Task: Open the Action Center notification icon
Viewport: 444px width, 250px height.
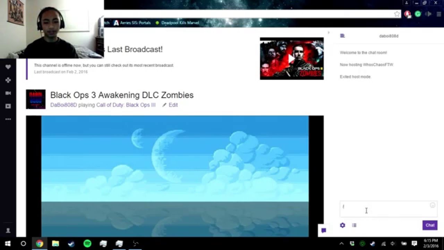Action: coord(414,243)
